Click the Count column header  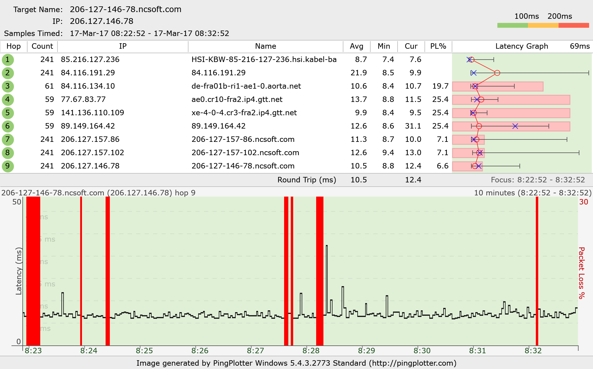(x=42, y=46)
